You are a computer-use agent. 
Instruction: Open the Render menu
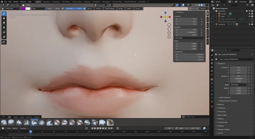[16, 2]
